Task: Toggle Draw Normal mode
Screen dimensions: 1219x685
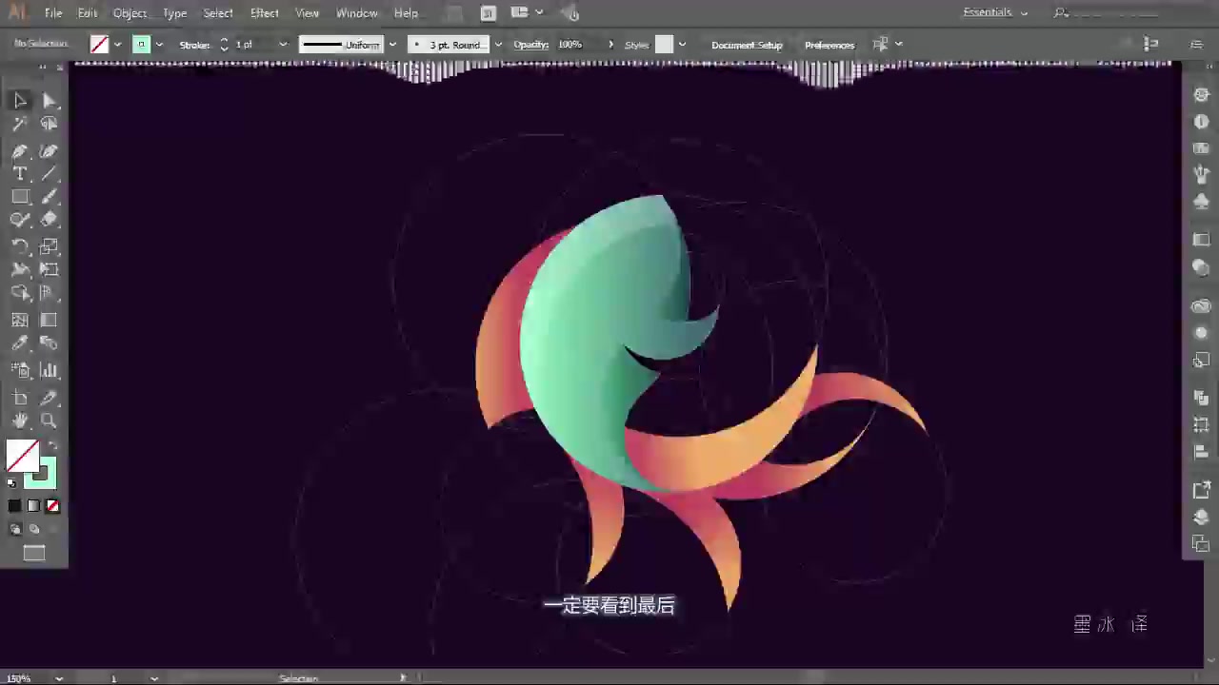Action: (15, 530)
